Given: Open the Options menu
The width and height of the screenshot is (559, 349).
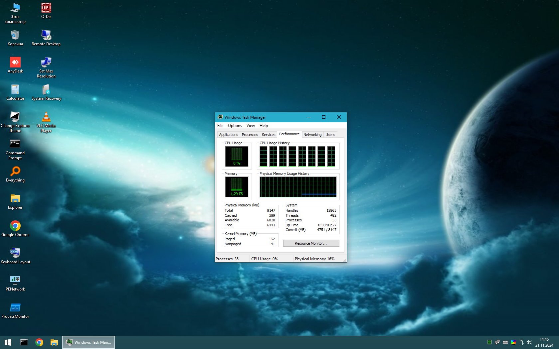Looking at the screenshot, I should pyautogui.click(x=235, y=126).
